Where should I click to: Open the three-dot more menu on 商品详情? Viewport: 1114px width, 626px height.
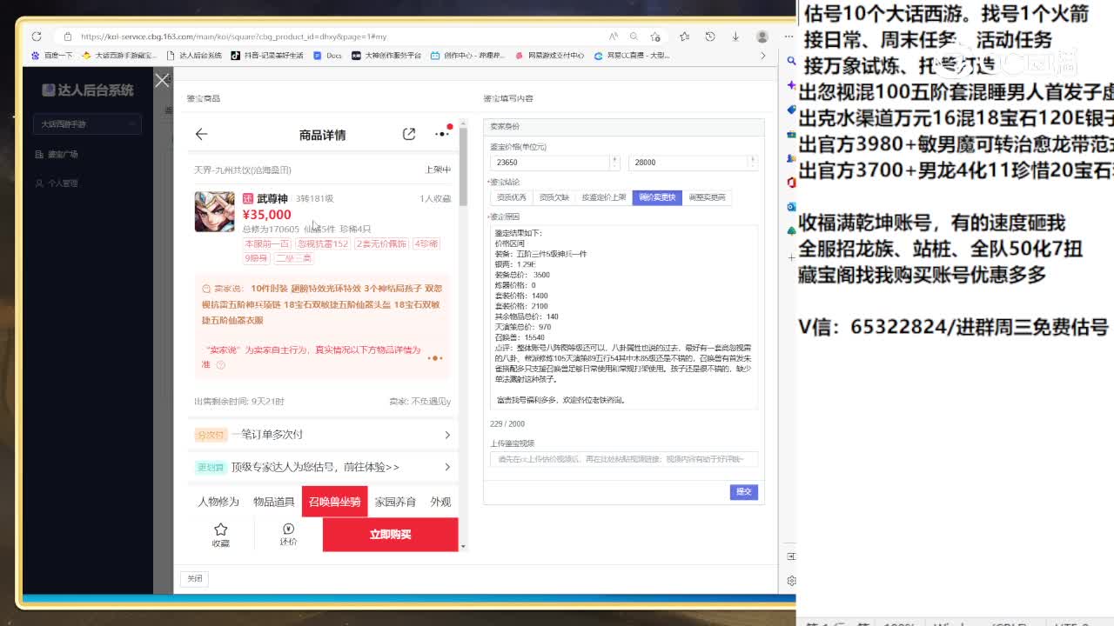pyautogui.click(x=442, y=133)
